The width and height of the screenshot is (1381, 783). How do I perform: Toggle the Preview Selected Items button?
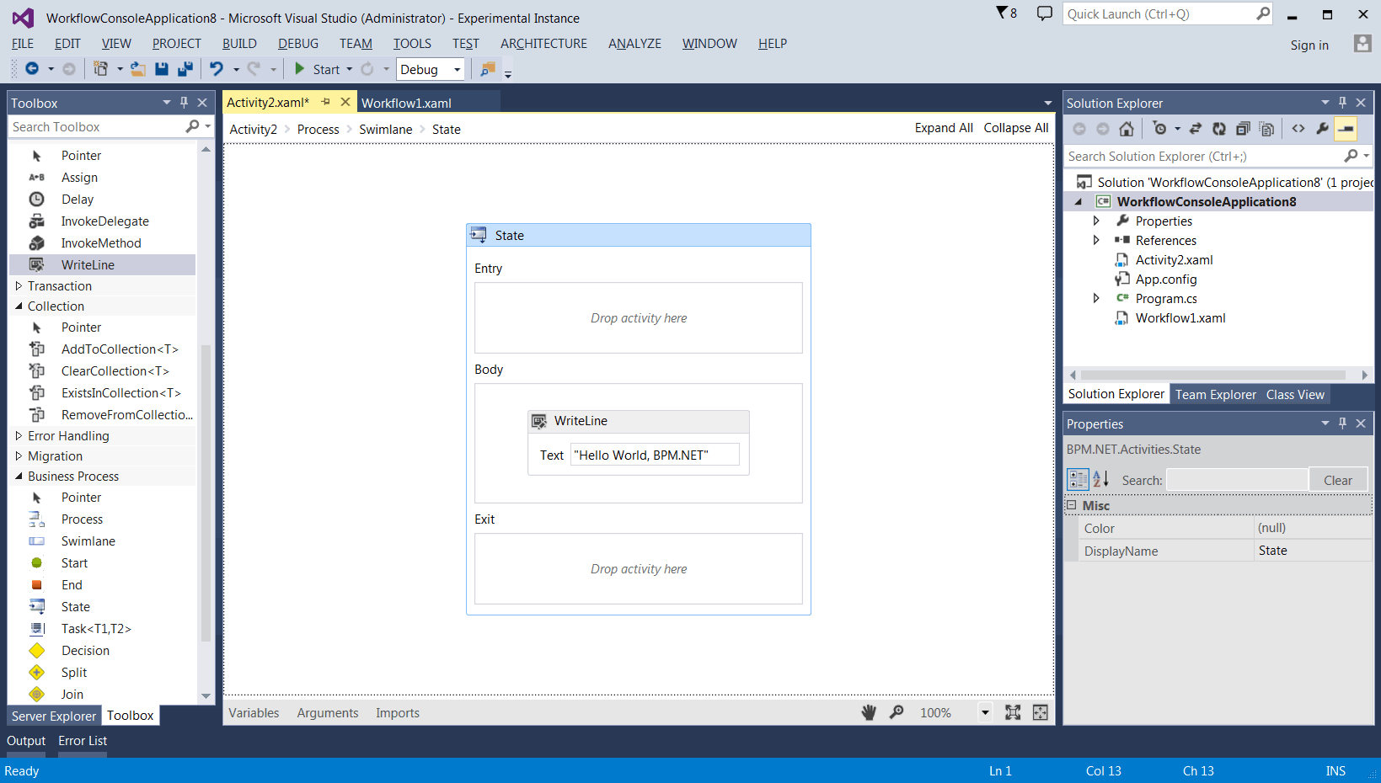point(1346,129)
